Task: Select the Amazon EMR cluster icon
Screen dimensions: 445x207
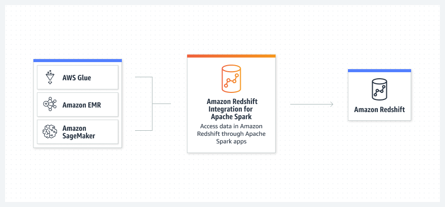Action: tap(50, 105)
